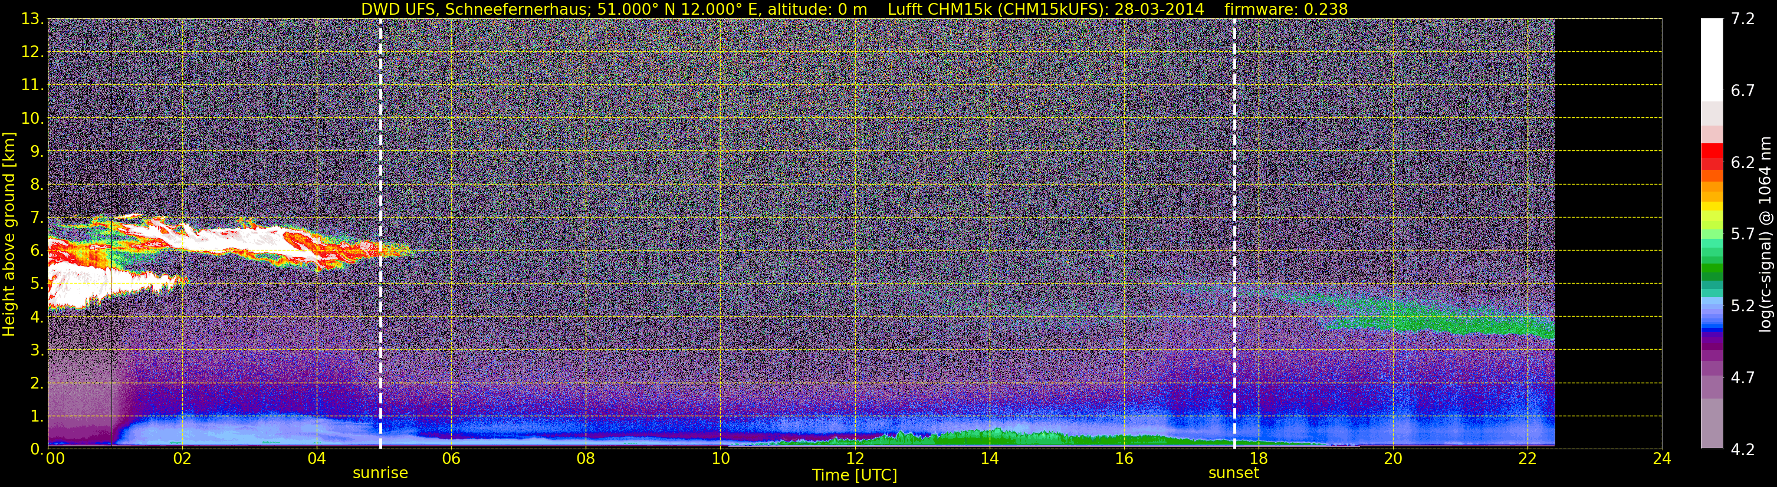1777x487 pixels.
Task: Click the colorbar value label '6.2'
Action: click(1743, 162)
